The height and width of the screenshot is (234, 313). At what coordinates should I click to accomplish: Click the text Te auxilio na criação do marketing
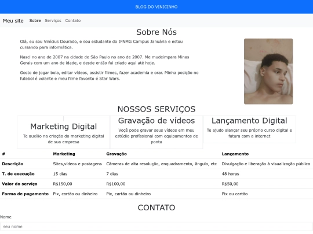(x=64, y=139)
